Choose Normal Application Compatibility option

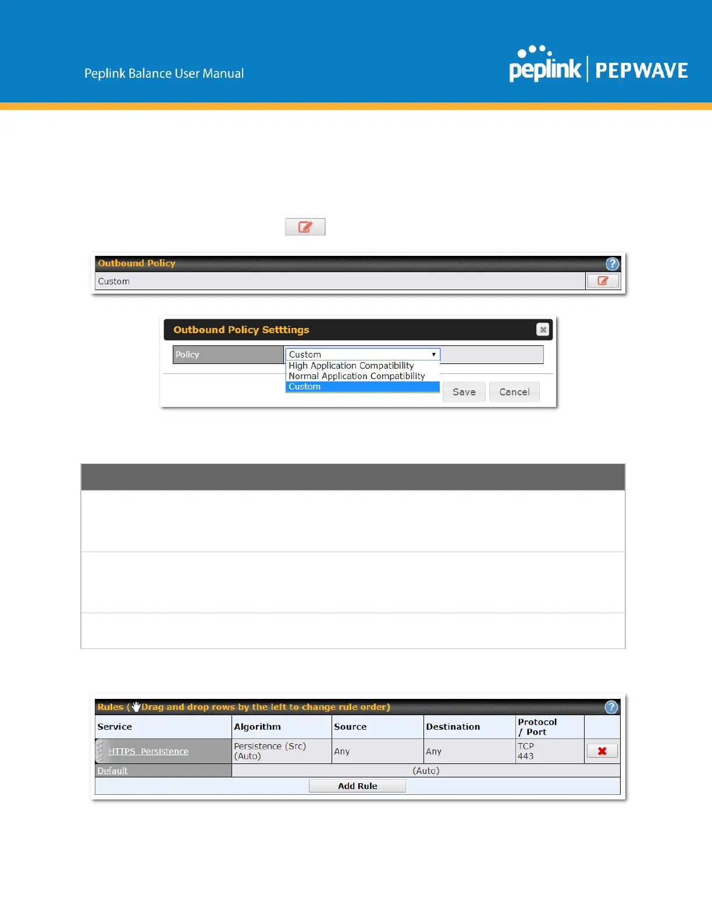click(x=357, y=376)
